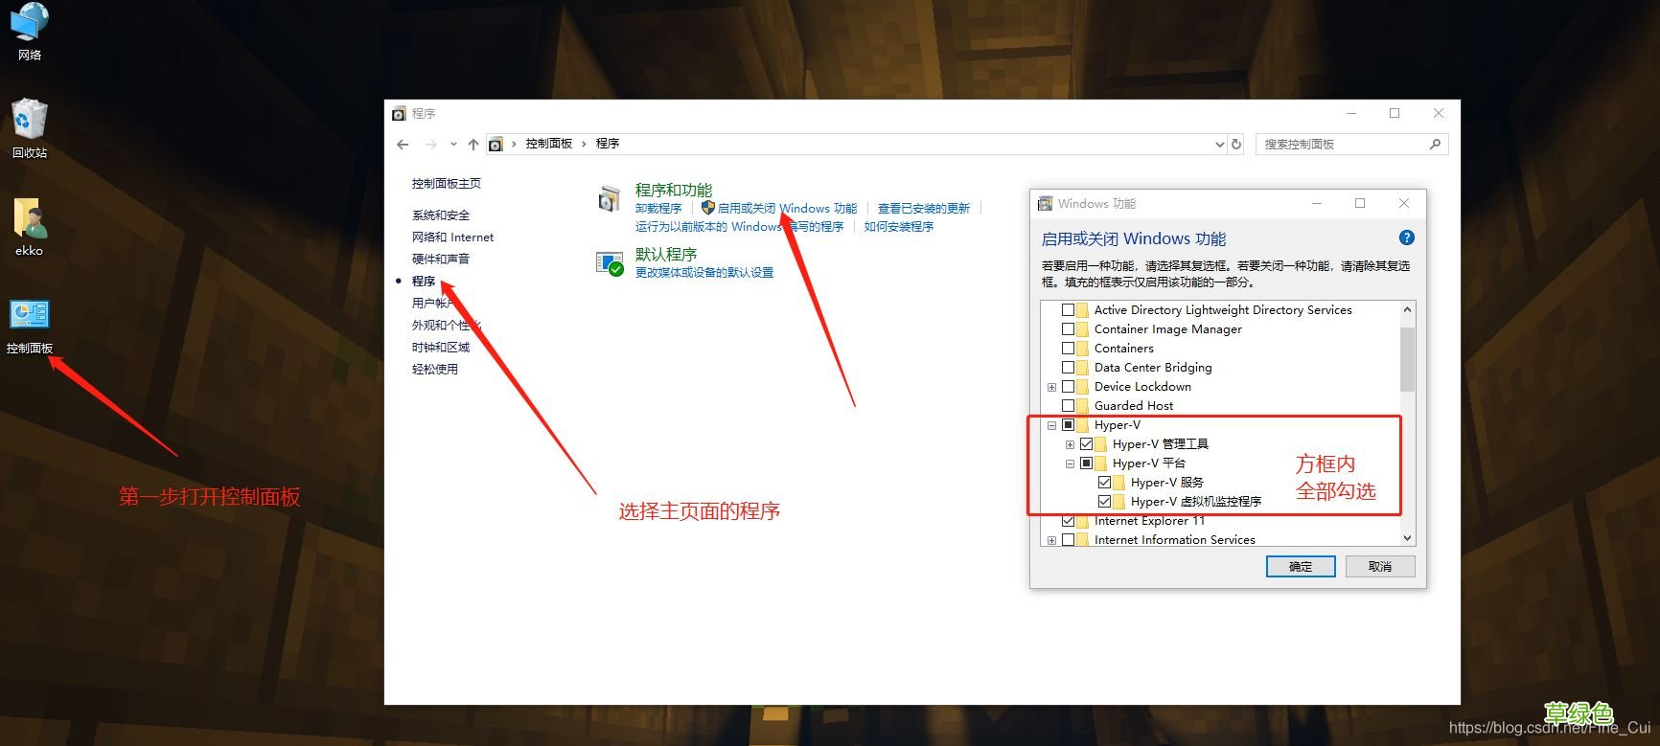Select the Internet Explorer 11 row label
Screen dimensions: 1660x746
[x=1149, y=521]
